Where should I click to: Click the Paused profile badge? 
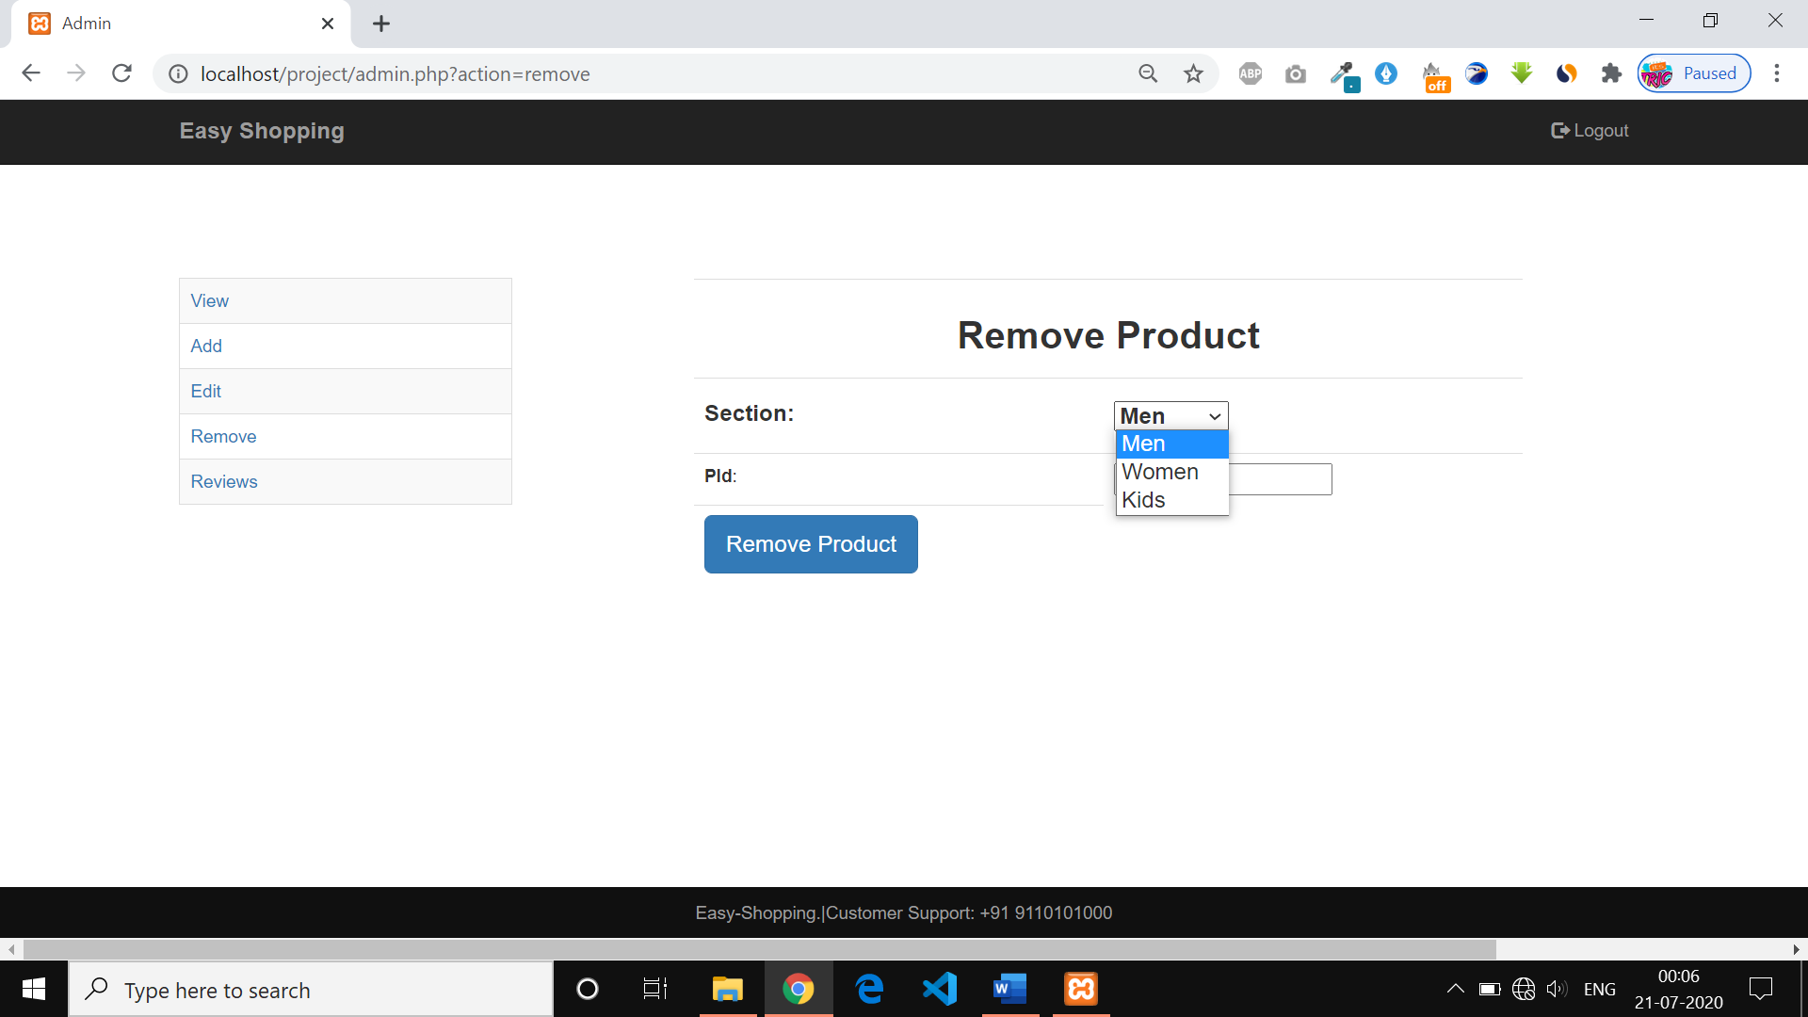tap(1693, 73)
